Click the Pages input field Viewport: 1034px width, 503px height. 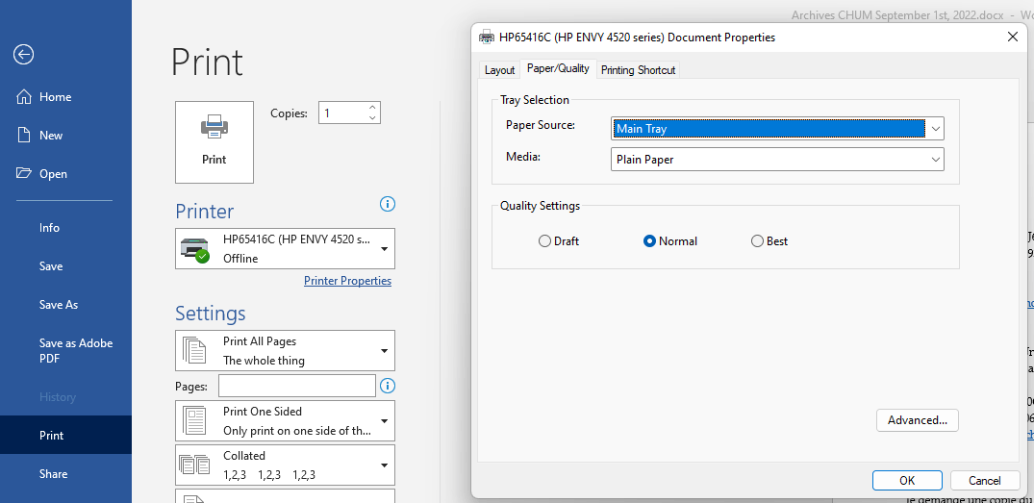click(297, 386)
